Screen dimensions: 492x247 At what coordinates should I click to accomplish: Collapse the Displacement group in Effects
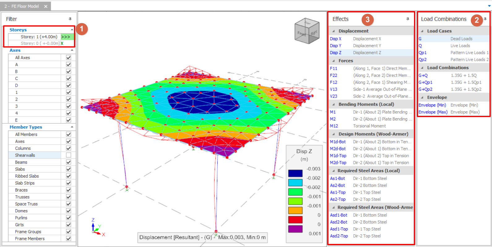click(x=334, y=31)
